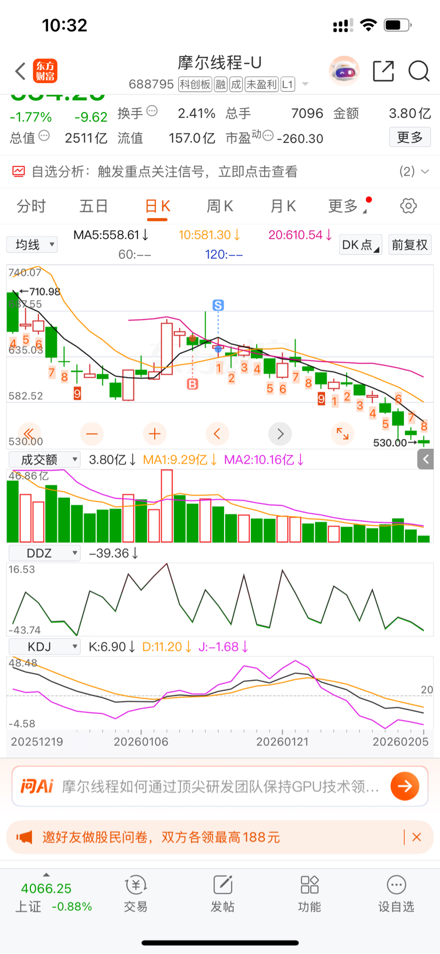Share the stock page via export icon
The width and height of the screenshot is (440, 954).
click(383, 71)
